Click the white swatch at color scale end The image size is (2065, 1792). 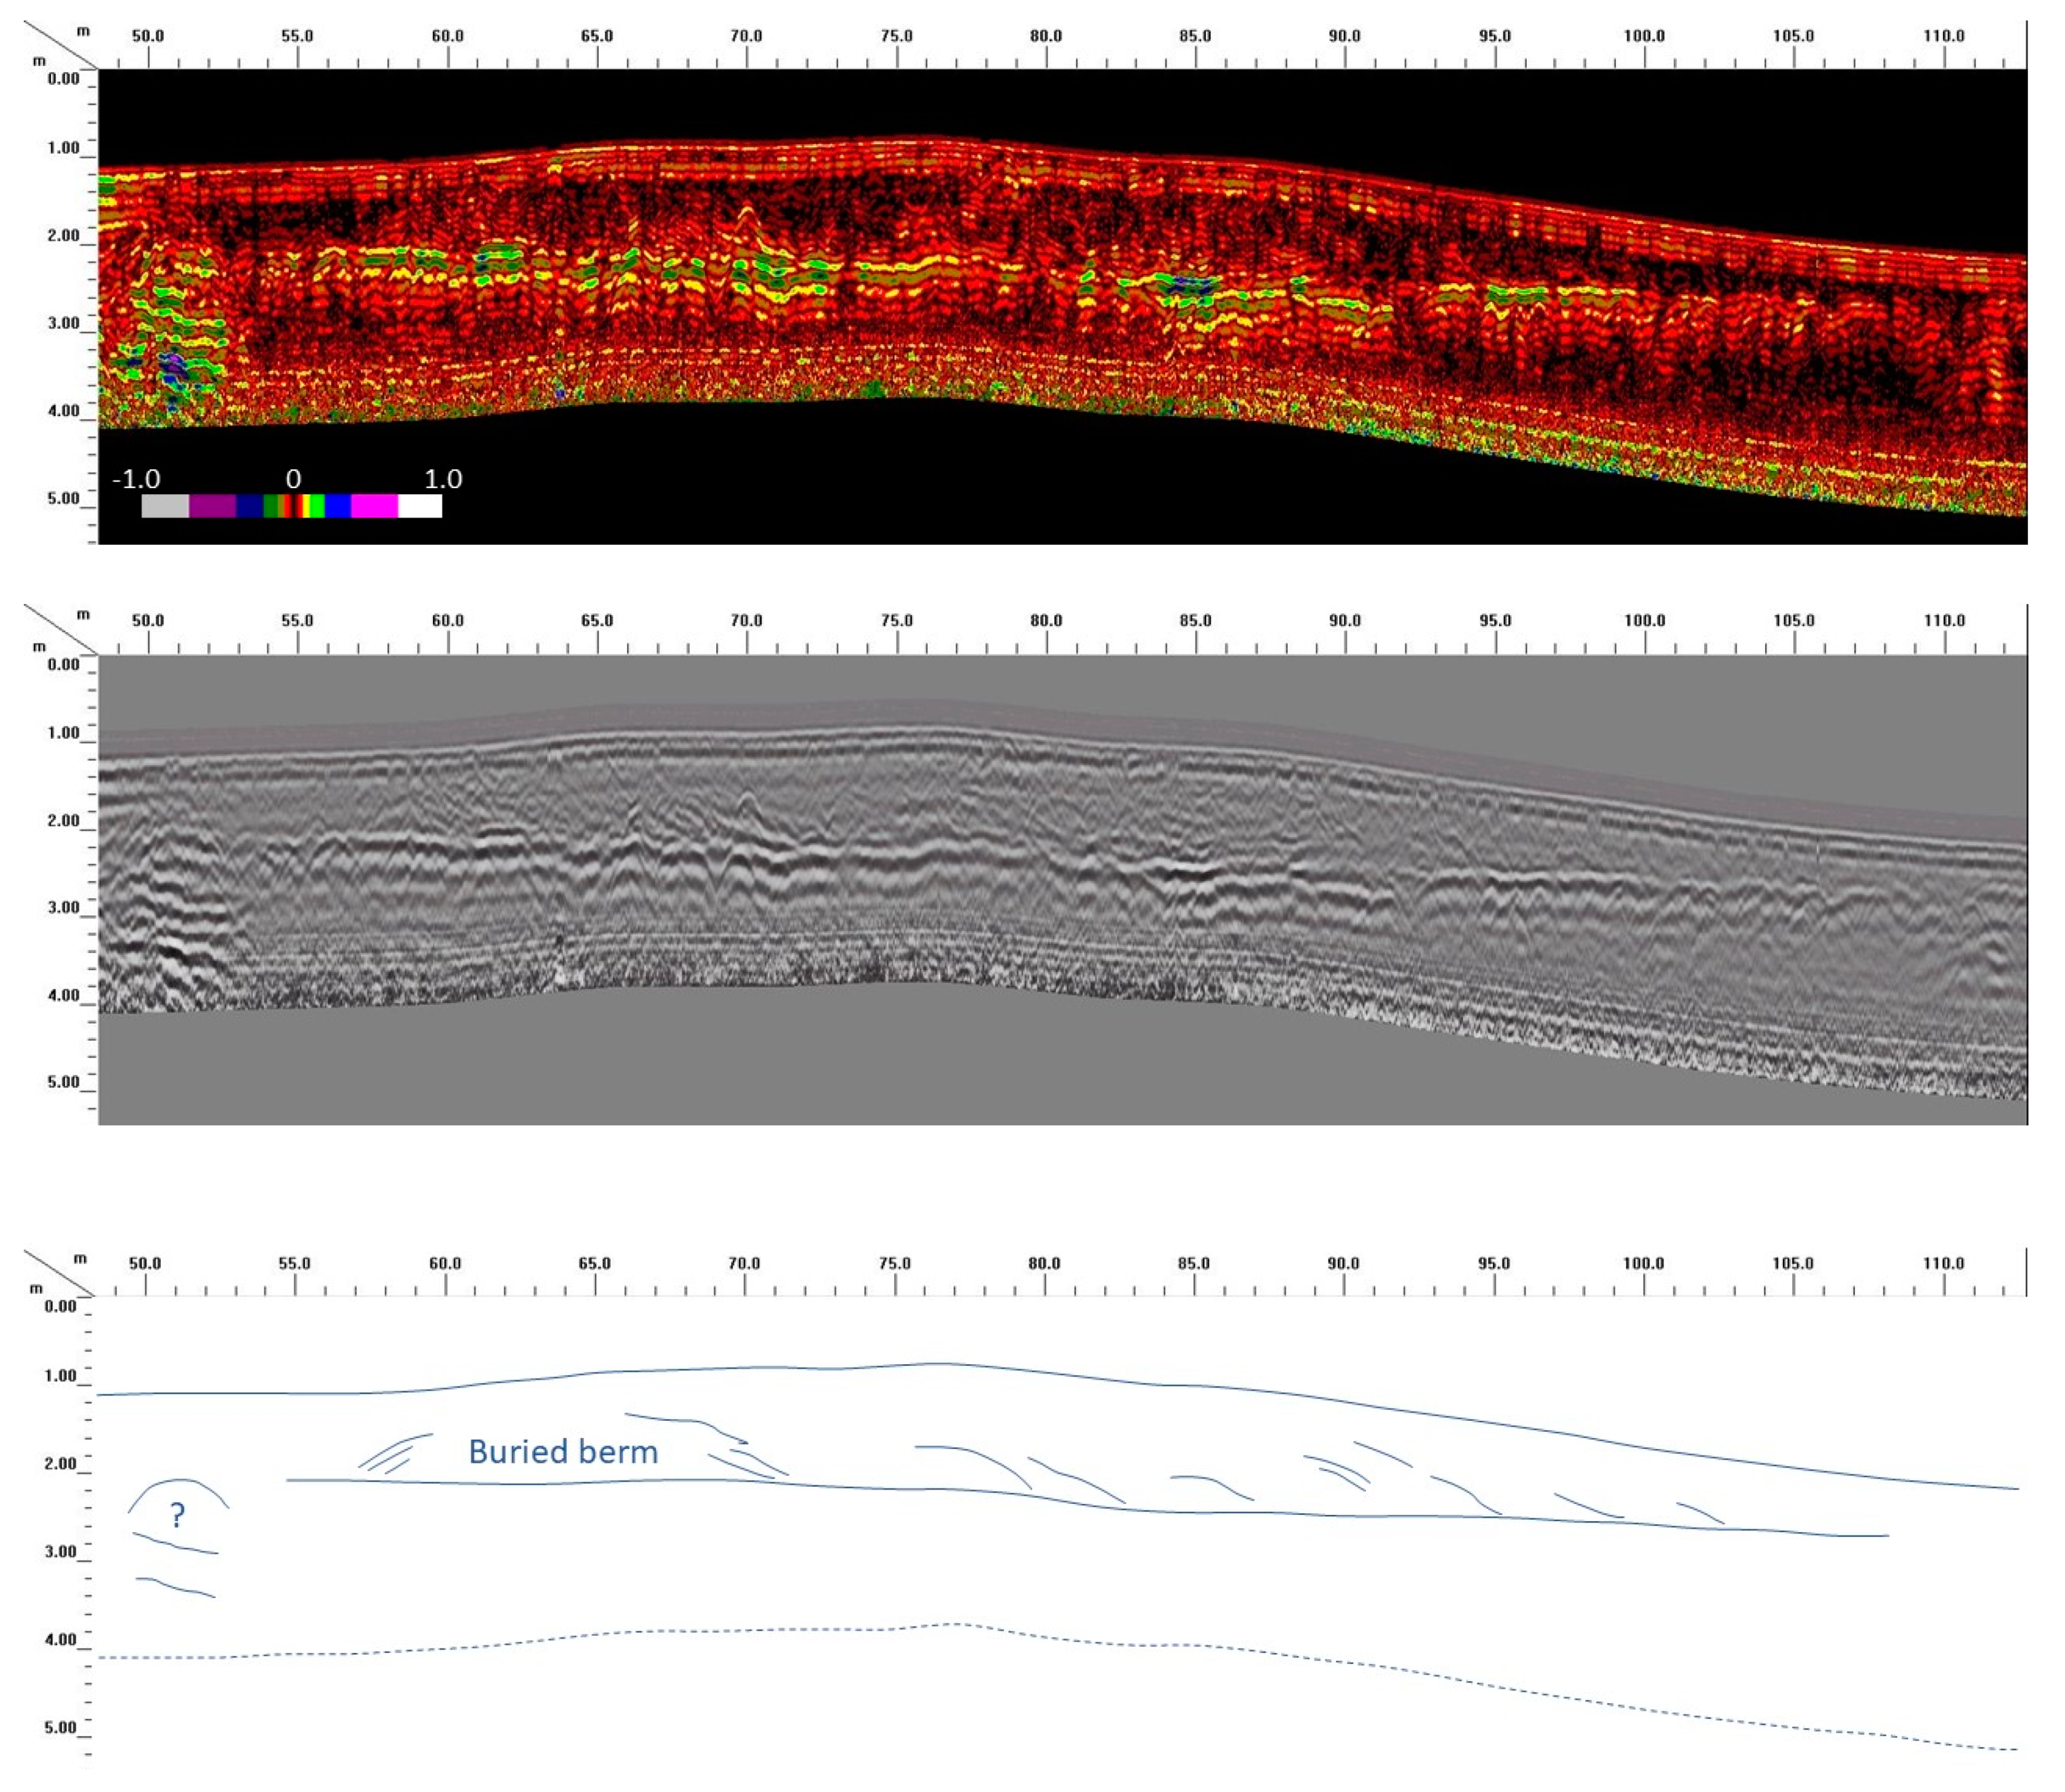click(x=420, y=506)
